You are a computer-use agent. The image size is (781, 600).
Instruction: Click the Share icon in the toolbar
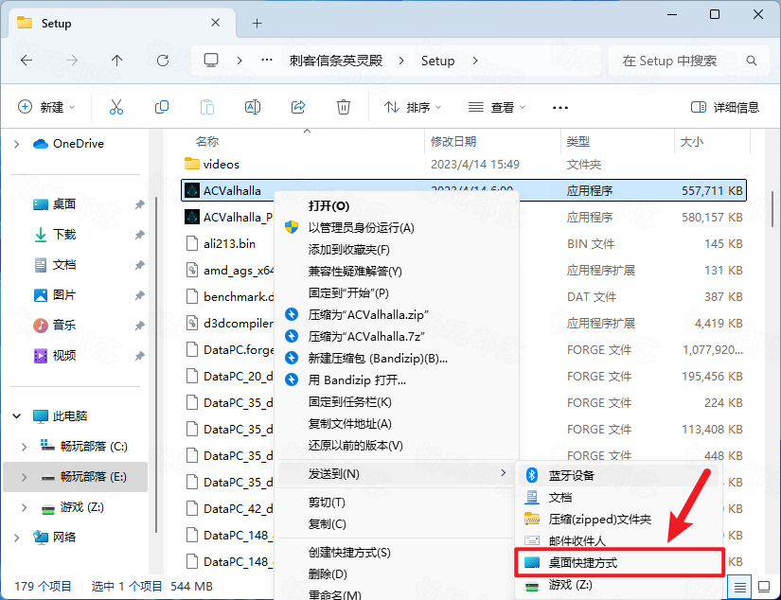click(x=298, y=107)
